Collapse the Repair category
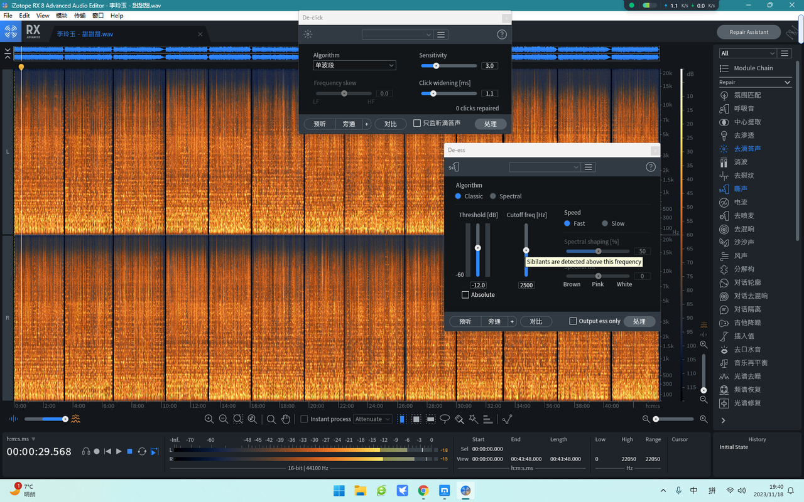The image size is (804, 502). tap(787, 82)
